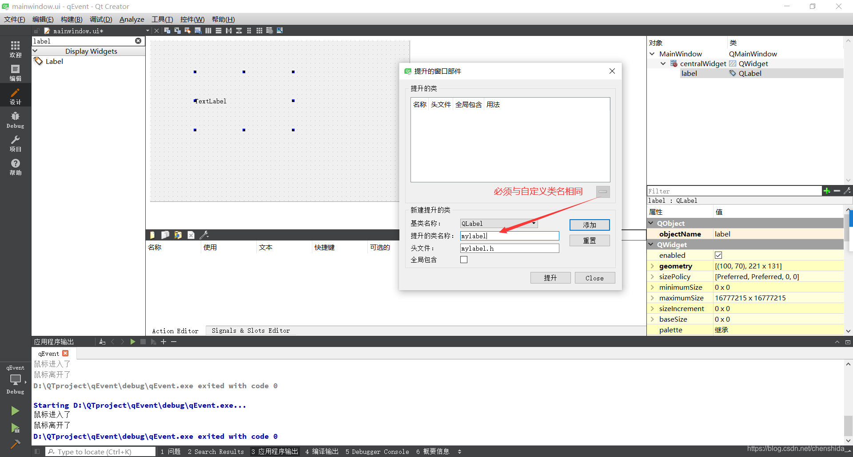Open Projects mode wrench icon
Viewport: 853px width, 457px height.
[16, 143]
